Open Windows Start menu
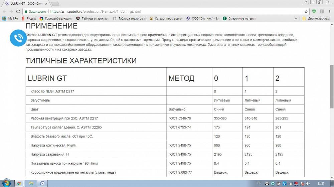Image resolution: width=334 pixels, height=187 pixels. [x=6, y=183]
